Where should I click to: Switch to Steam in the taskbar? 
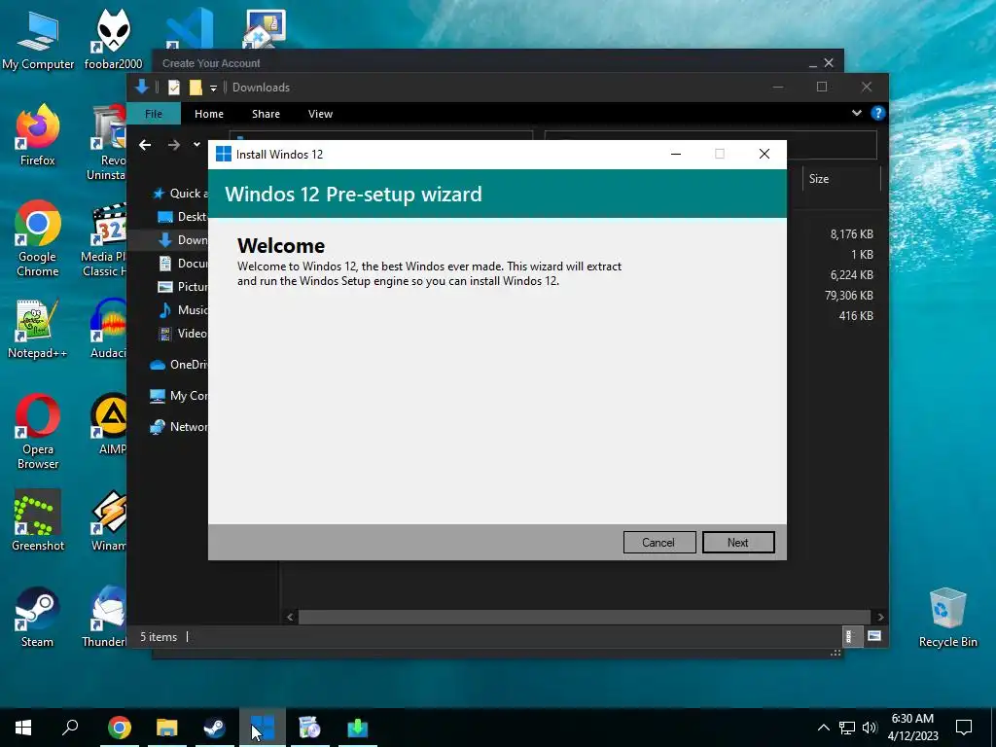pyautogui.click(x=215, y=728)
